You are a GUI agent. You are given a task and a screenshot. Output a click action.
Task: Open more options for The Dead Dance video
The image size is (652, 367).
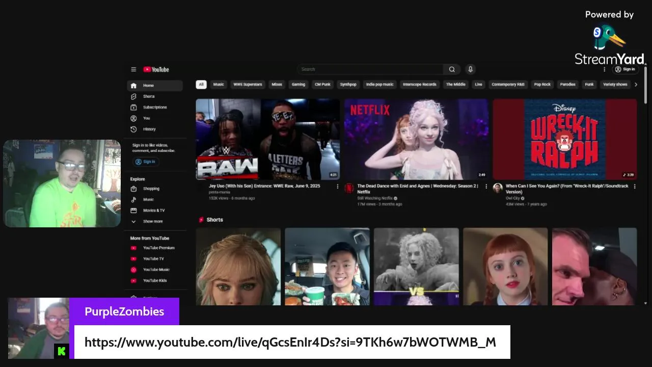tap(486, 187)
